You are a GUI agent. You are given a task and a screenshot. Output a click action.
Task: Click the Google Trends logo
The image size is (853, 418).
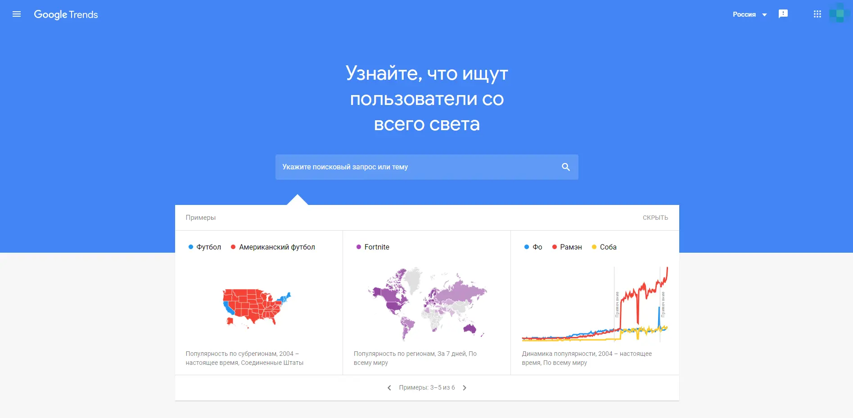pyautogui.click(x=66, y=14)
